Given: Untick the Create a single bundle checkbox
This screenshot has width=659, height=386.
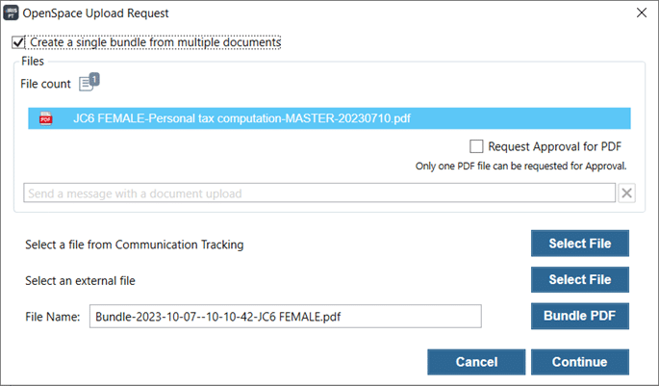Looking at the screenshot, I should 18,42.
